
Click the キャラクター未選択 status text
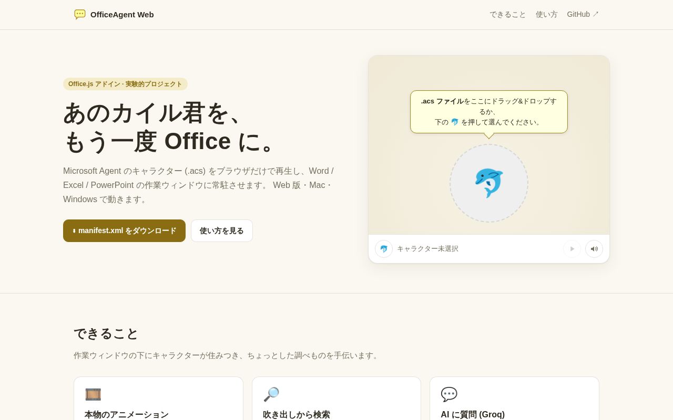click(427, 249)
